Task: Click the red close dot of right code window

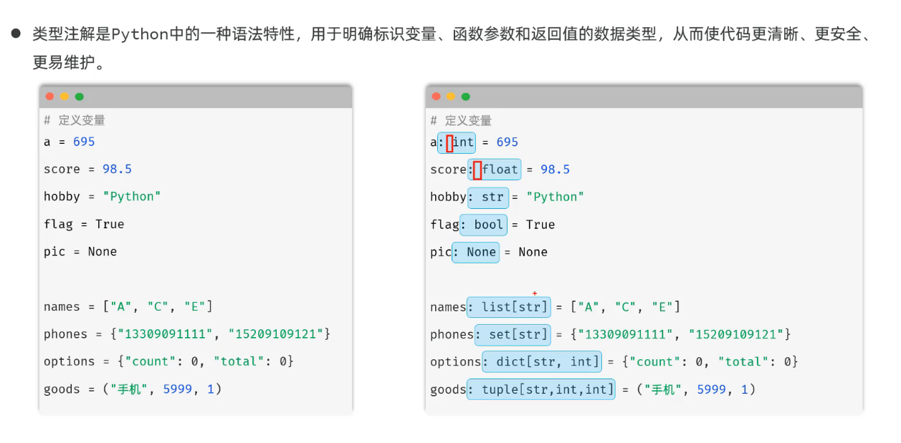Action: click(436, 97)
